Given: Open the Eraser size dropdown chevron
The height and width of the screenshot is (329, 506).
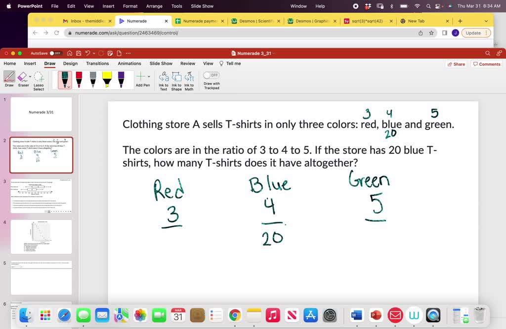Looking at the screenshot, I should tap(29, 76).
